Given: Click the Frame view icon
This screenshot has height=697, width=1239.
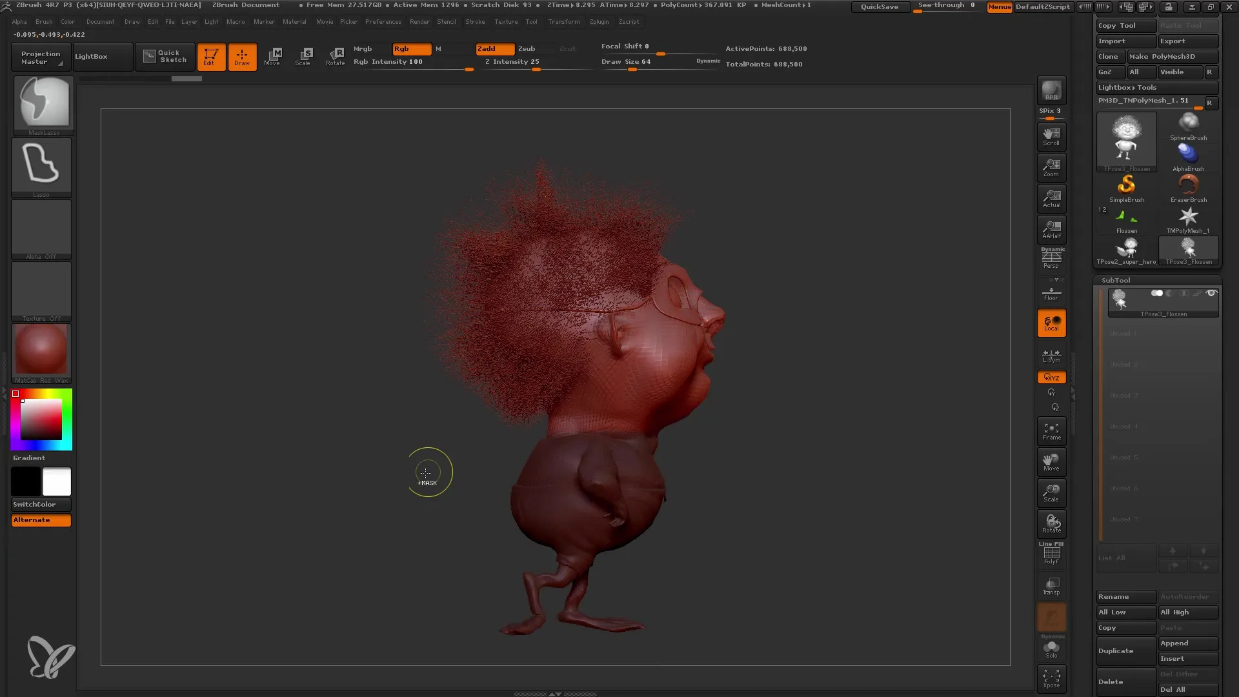Looking at the screenshot, I should pos(1051,431).
